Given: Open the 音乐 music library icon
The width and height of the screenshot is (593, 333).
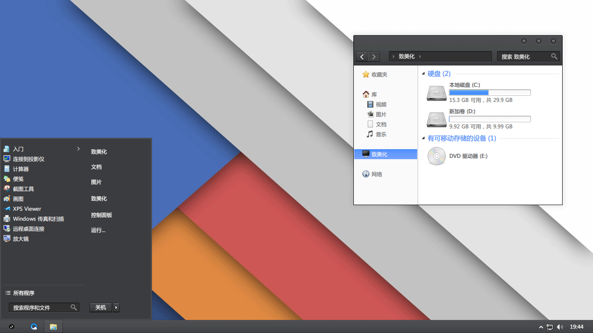Looking at the screenshot, I should 370,134.
